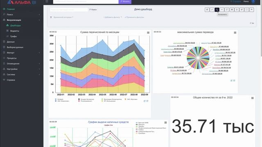
Task: Open Виджеты in the sidebar
Action: [x=15, y=31]
